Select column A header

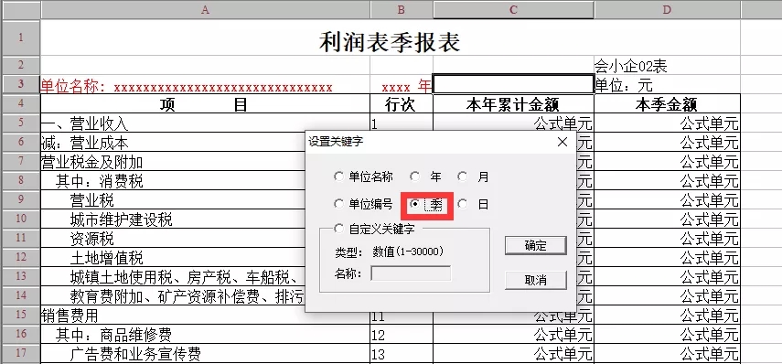(205, 9)
